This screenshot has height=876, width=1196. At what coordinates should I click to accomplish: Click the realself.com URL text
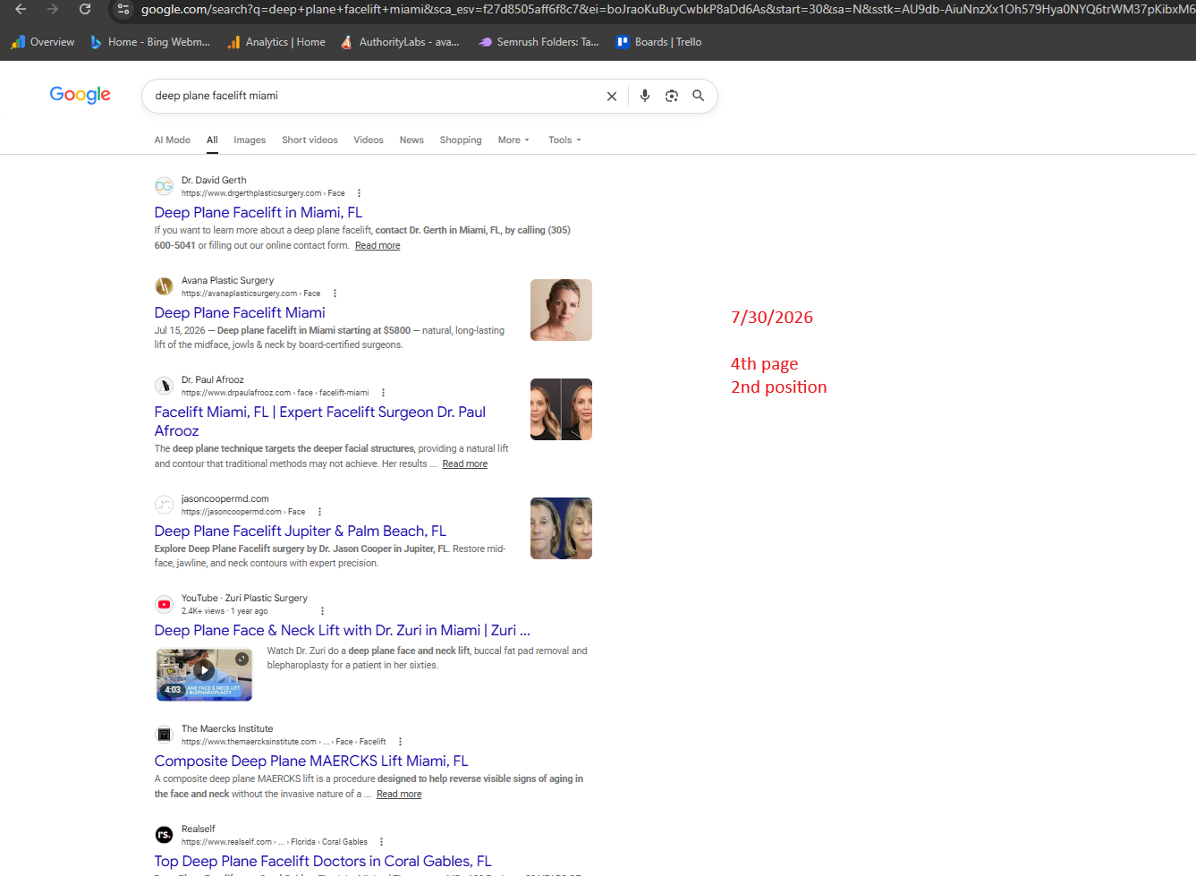point(274,842)
